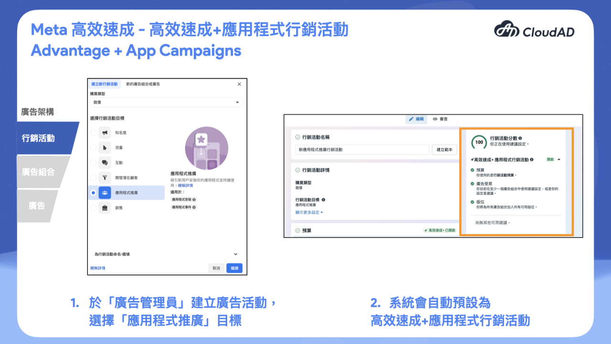Screen dimensions: 611x344
Task: Click the info icon next to 應用程式事件
Action: click(194, 207)
